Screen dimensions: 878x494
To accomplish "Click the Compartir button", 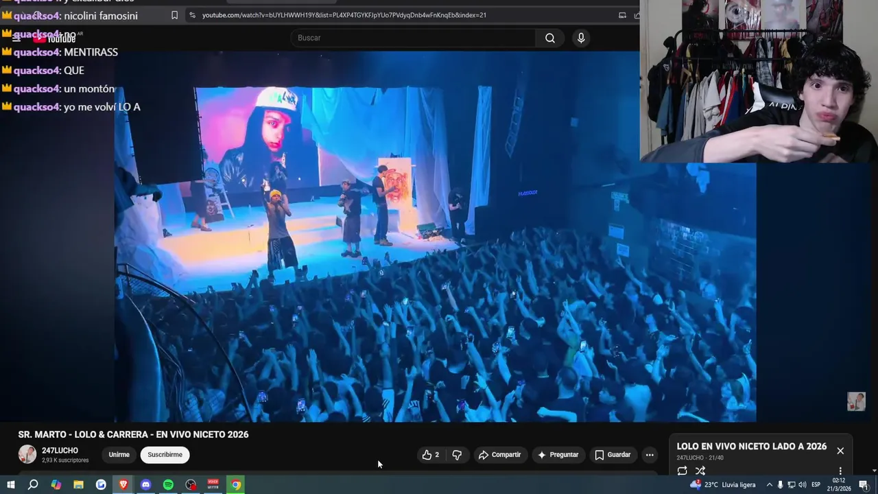I will [499, 455].
